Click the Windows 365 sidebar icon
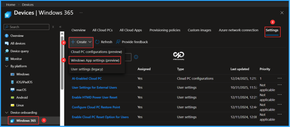Screen dimensions: 290x127 [x=12, y=121]
